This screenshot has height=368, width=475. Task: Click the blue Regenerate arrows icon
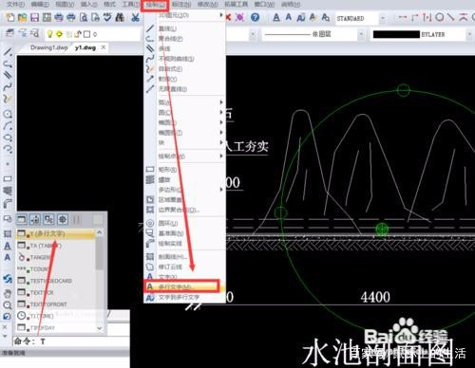[8, 279]
